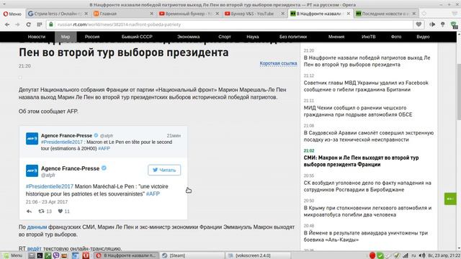Open the taskbar Menu button

[x=13, y=255]
